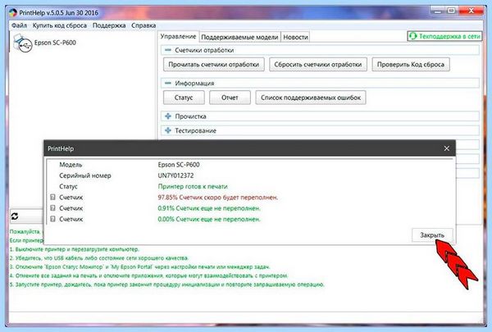This screenshot has width=492, height=332.
Task: Click the icon beside 97.85% Счетчик row
Action: coord(52,198)
